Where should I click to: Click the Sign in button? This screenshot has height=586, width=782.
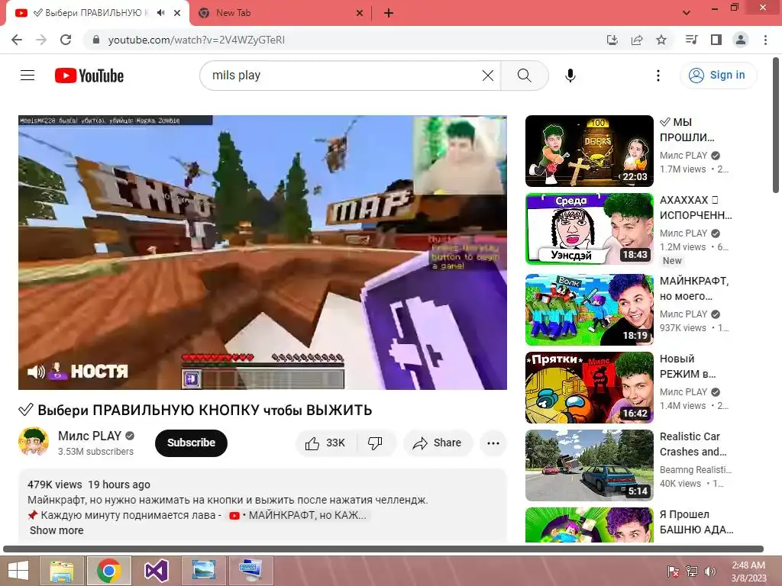click(x=718, y=76)
